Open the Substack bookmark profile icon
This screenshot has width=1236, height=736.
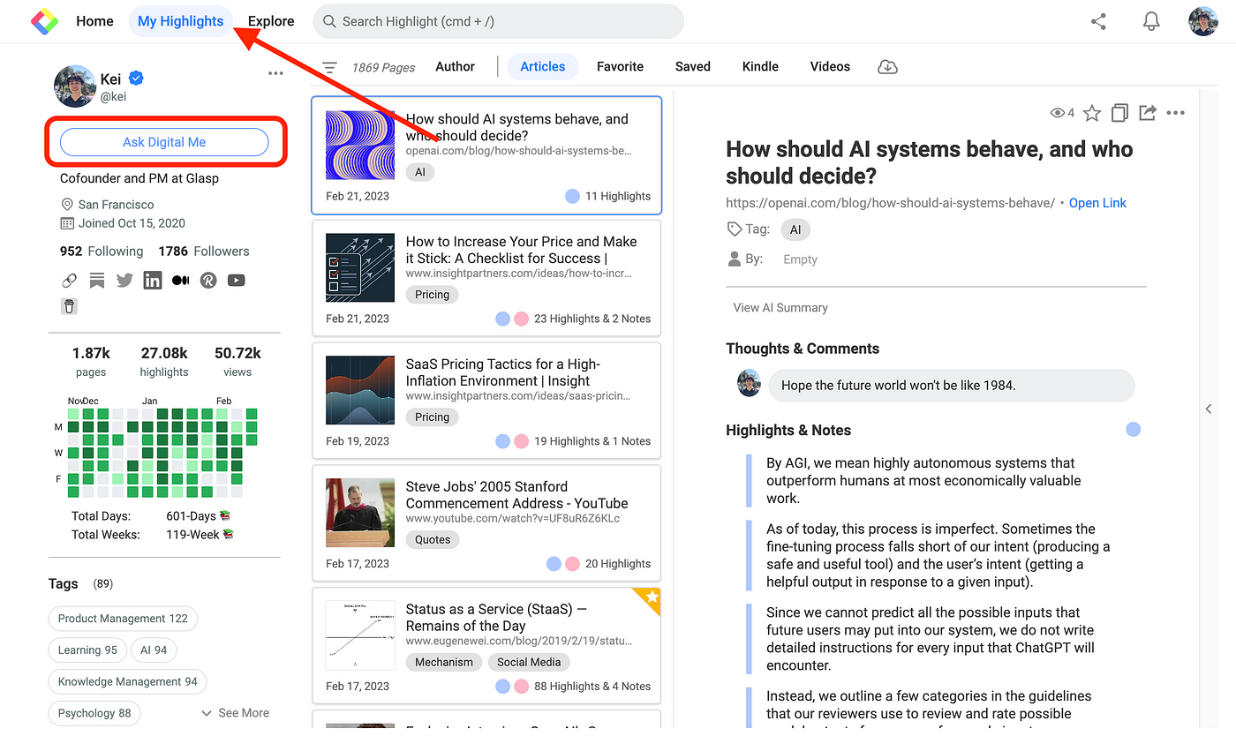point(97,281)
